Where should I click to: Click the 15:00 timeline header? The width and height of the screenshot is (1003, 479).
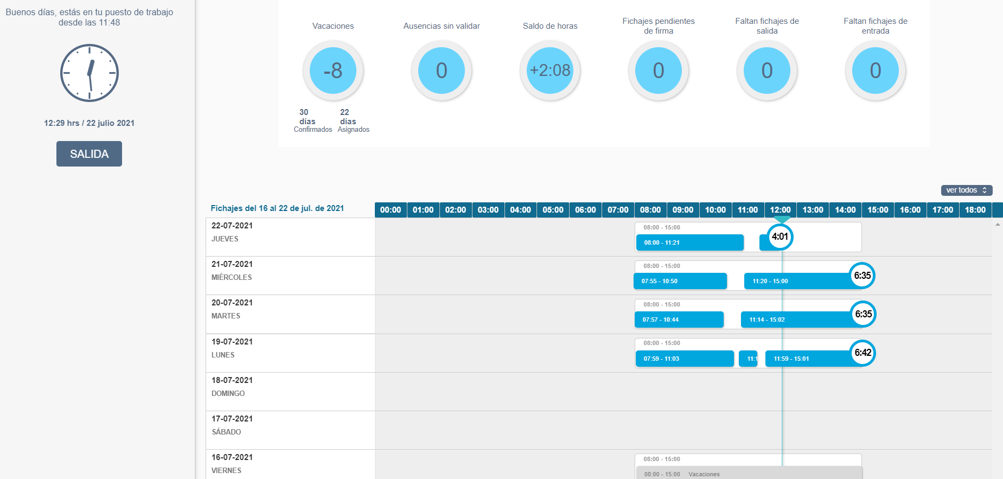878,210
